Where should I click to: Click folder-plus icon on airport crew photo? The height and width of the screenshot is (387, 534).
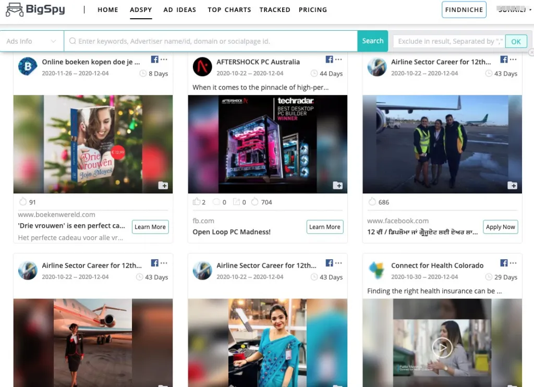[513, 185]
